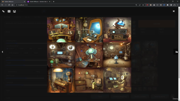The image size is (180, 101).
Task: Click small robot in empty room image
Action: click(117, 55)
